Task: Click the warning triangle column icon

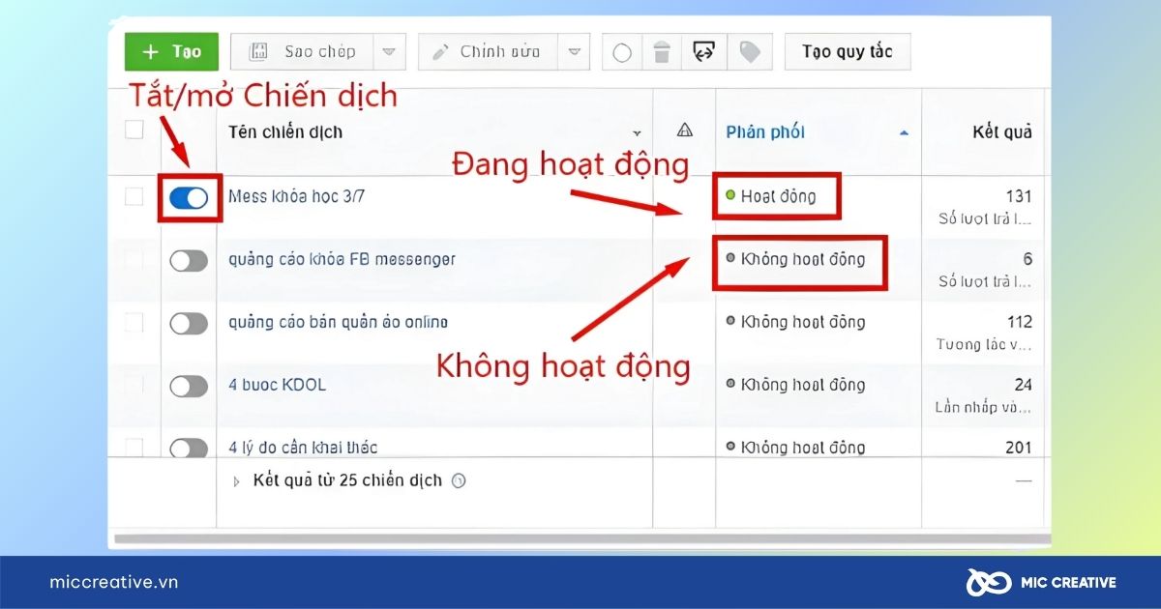Action: pyautogui.click(x=685, y=130)
